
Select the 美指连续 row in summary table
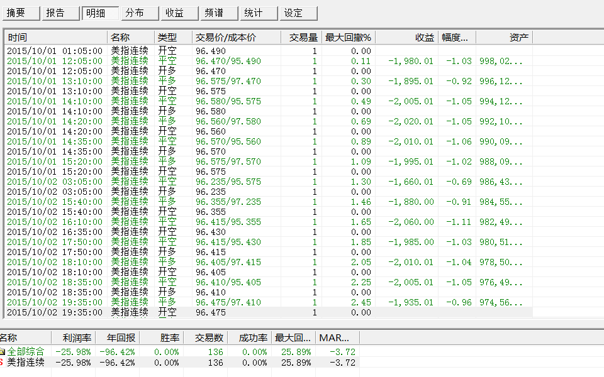pyautogui.click(x=26, y=363)
